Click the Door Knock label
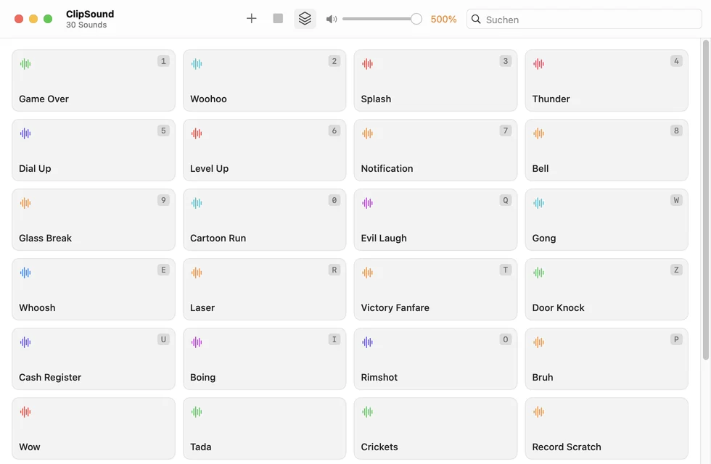 (x=558, y=307)
